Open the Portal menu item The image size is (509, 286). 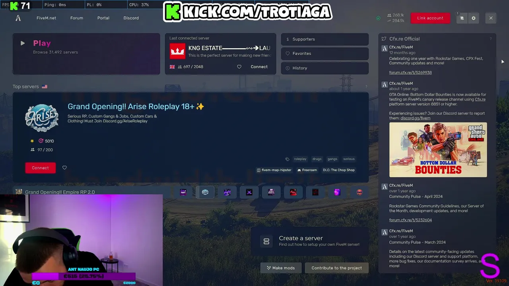click(x=103, y=18)
